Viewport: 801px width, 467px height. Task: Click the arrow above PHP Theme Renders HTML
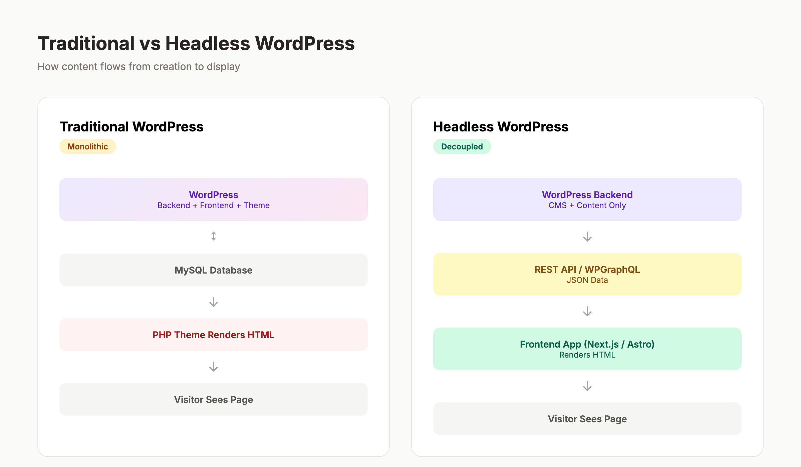(x=213, y=302)
